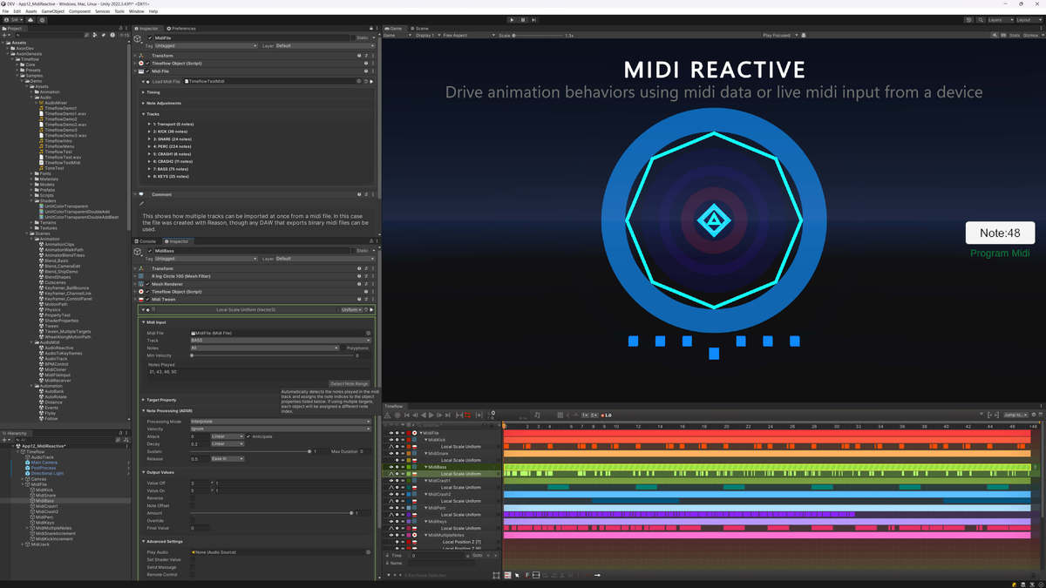
Task: Toggle the Override checkbox
Action: click(193, 521)
